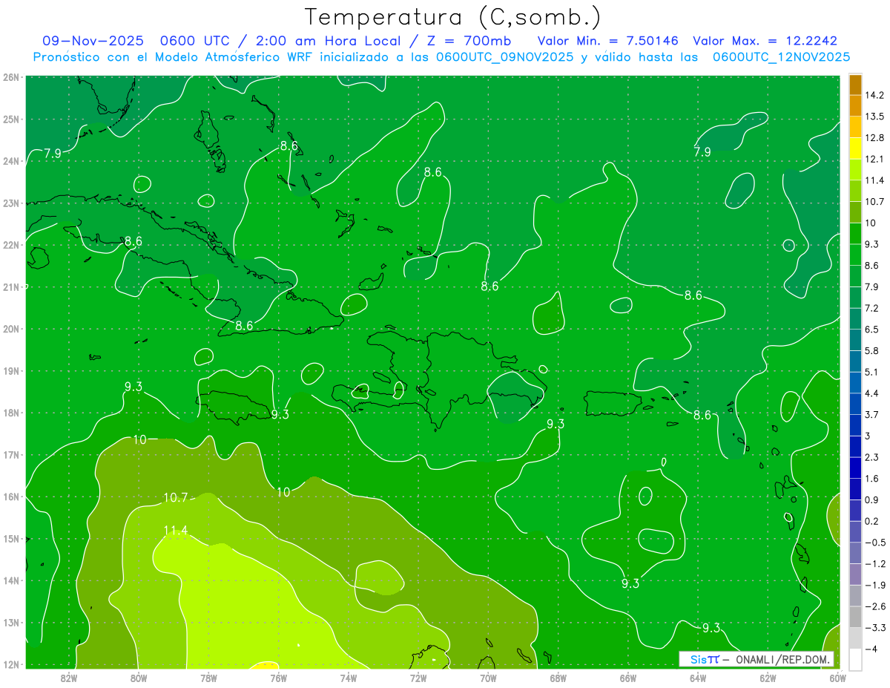Pick the white swatch below -4 in colorbar

tap(855, 659)
